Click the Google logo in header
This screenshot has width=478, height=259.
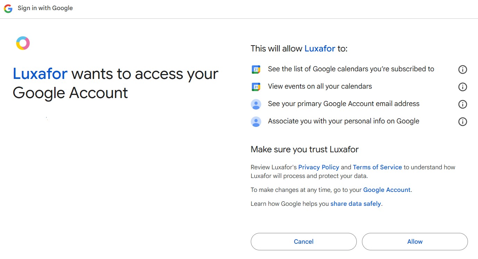(8, 8)
